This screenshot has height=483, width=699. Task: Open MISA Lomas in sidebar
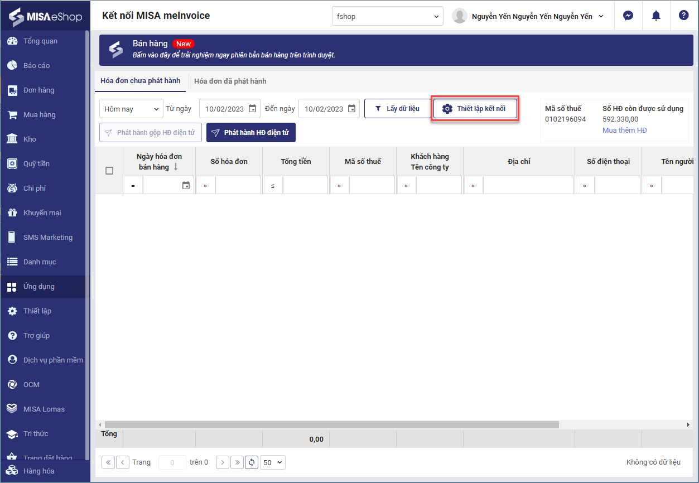coord(42,409)
